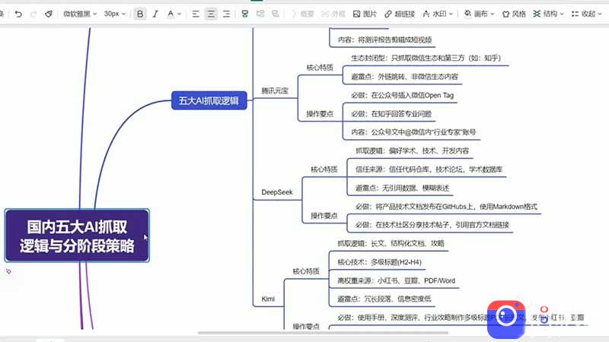Click small marker icon below root topic

coord(8,271)
